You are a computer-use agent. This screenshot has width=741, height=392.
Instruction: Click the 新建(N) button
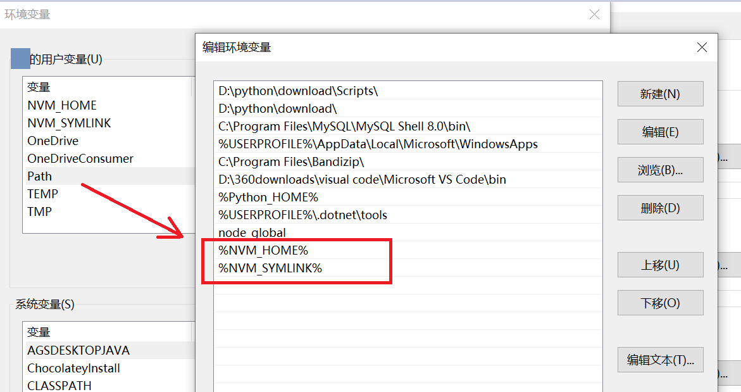[660, 94]
